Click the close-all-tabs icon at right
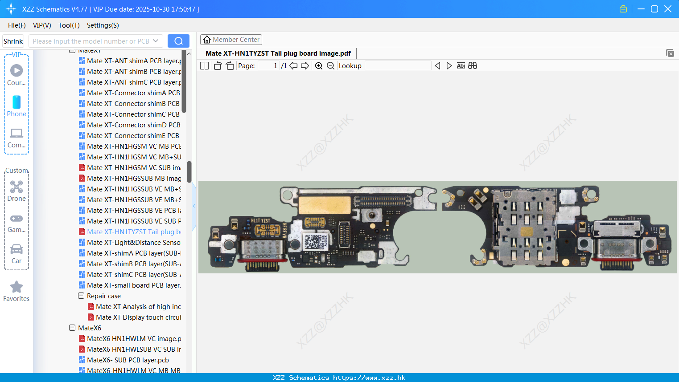 tap(670, 53)
